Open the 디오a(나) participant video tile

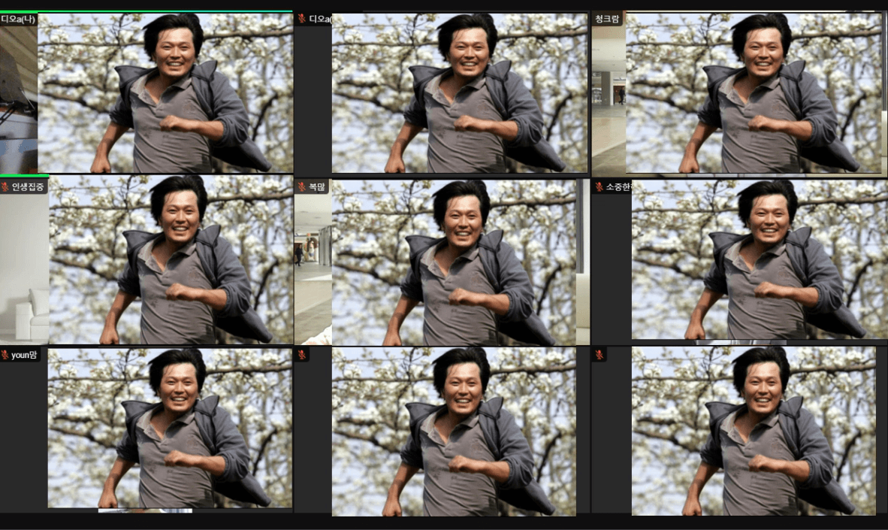point(146,92)
